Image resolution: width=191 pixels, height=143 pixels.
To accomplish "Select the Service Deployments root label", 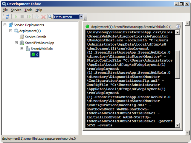I will tap(29, 25).
